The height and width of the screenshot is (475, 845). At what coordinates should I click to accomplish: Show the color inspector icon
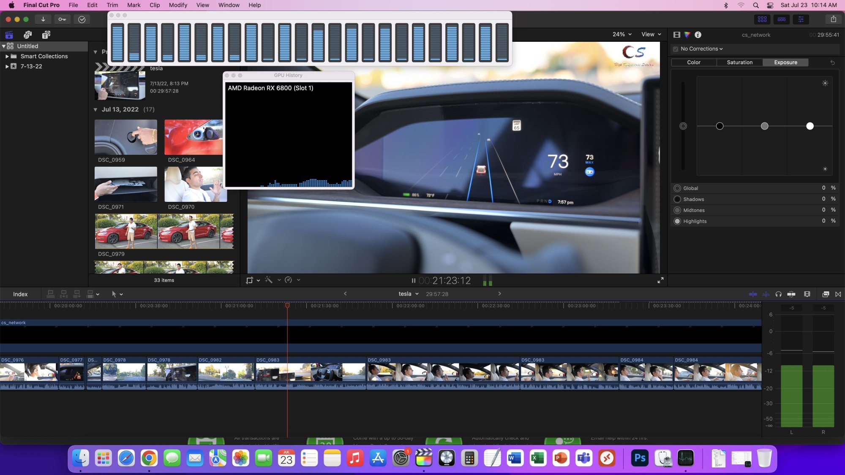pyautogui.click(x=687, y=35)
